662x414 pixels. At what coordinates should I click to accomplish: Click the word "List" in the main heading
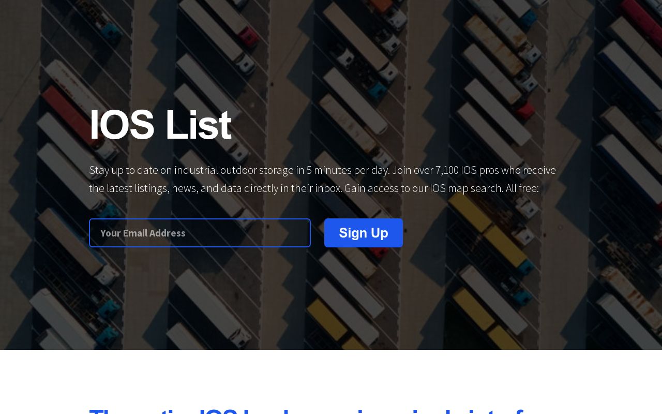tap(198, 125)
